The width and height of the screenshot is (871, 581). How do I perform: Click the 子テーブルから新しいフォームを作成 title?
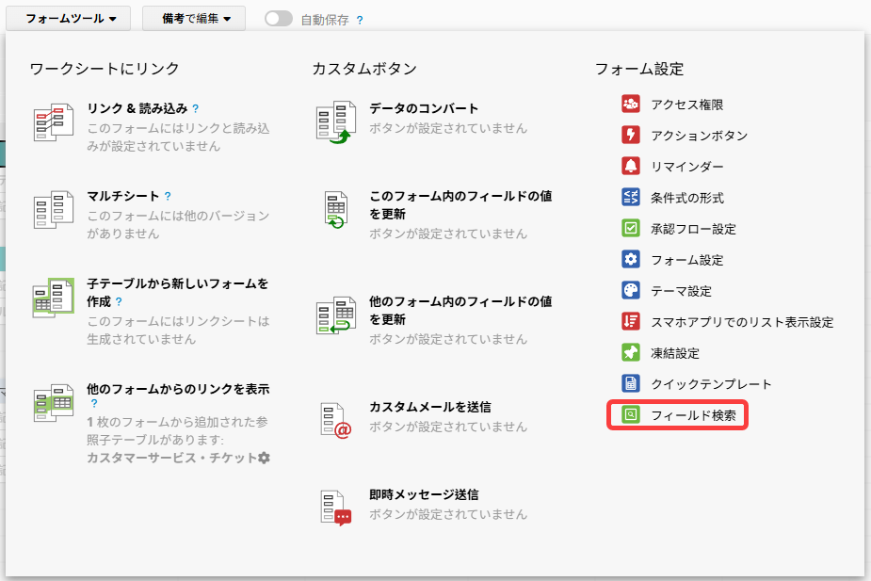coord(177,283)
